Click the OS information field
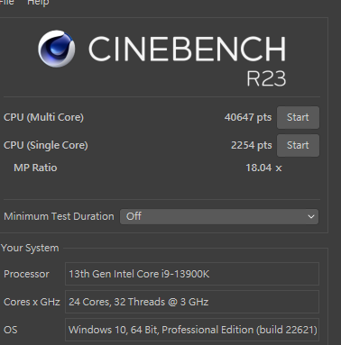 click(x=192, y=330)
